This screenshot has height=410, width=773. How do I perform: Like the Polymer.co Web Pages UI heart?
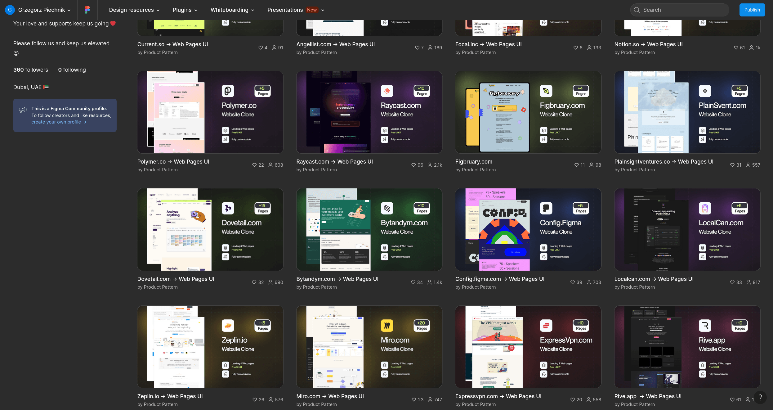[x=254, y=165]
